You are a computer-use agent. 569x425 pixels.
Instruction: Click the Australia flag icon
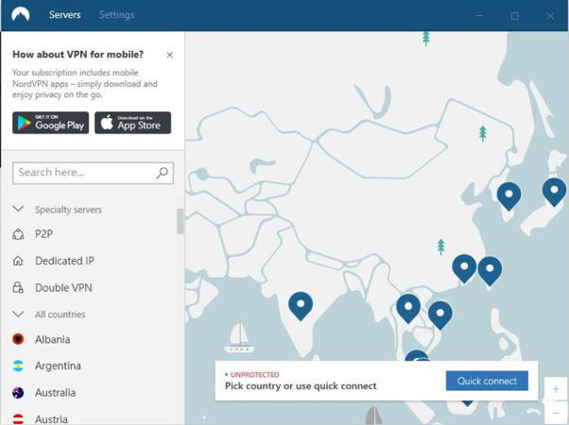tap(18, 393)
